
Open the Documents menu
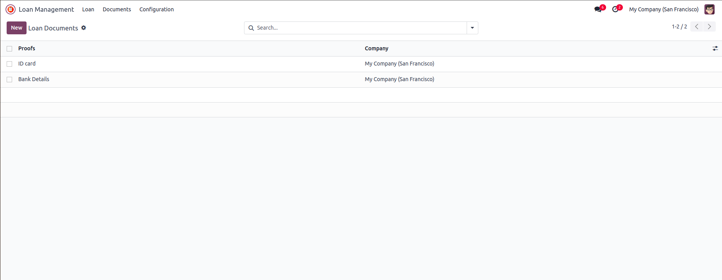117,9
